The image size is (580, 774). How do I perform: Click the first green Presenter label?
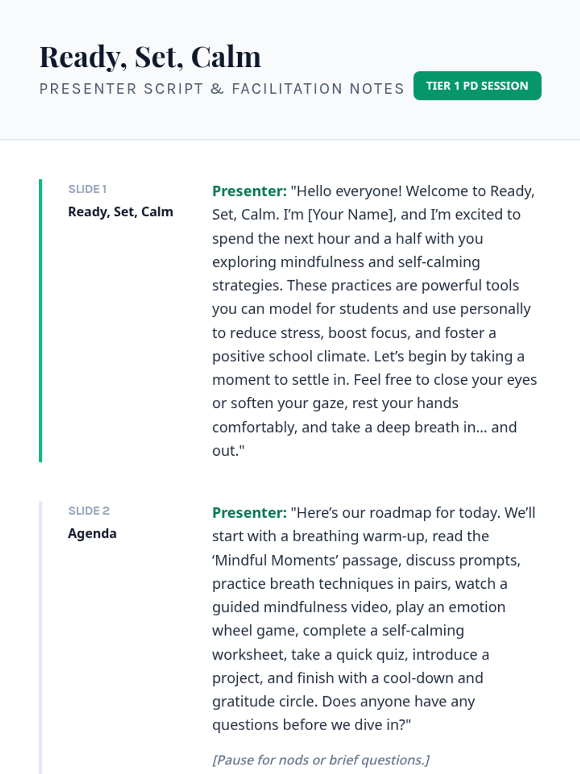pyautogui.click(x=249, y=191)
